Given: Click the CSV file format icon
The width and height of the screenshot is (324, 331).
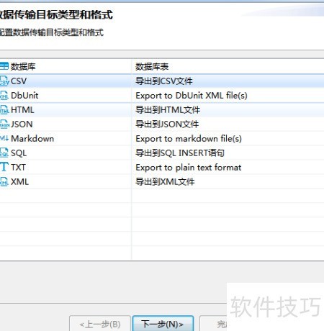Looking at the screenshot, I should tap(4, 81).
